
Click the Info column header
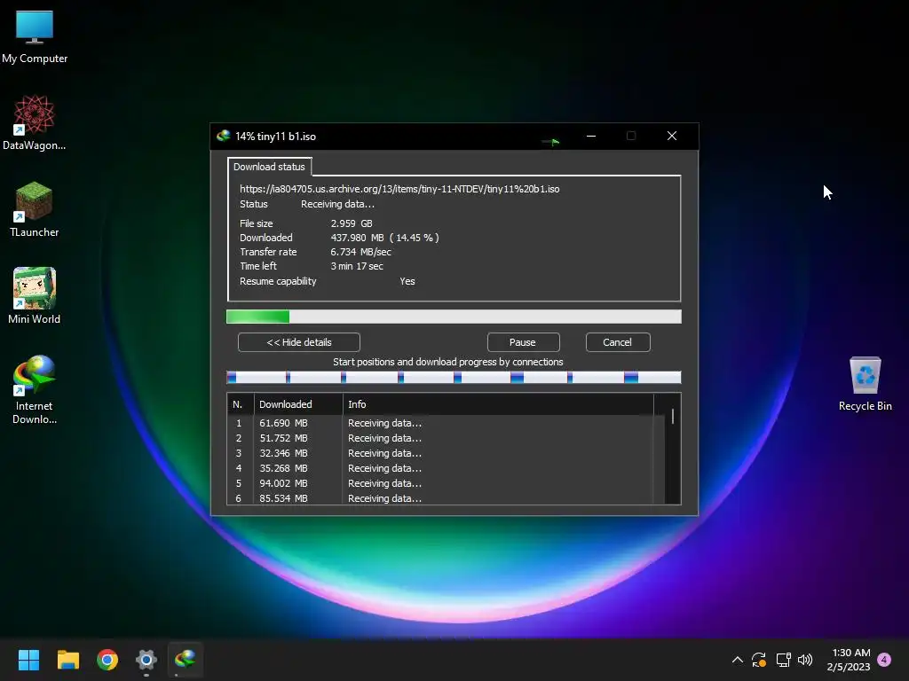pos(499,404)
